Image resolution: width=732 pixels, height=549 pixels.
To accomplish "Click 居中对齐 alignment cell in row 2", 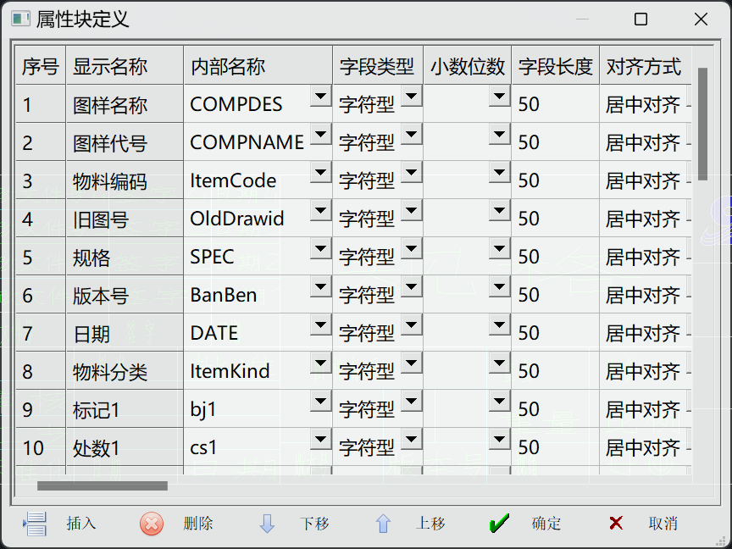I will coord(646,142).
